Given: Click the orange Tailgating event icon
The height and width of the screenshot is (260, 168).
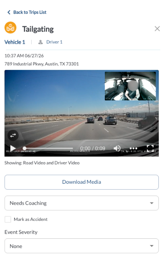Looking at the screenshot, I should point(10,27).
